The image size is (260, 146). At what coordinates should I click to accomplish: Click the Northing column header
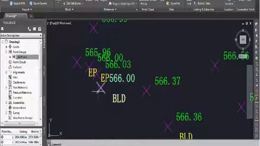pyautogui.click(x=35, y=131)
